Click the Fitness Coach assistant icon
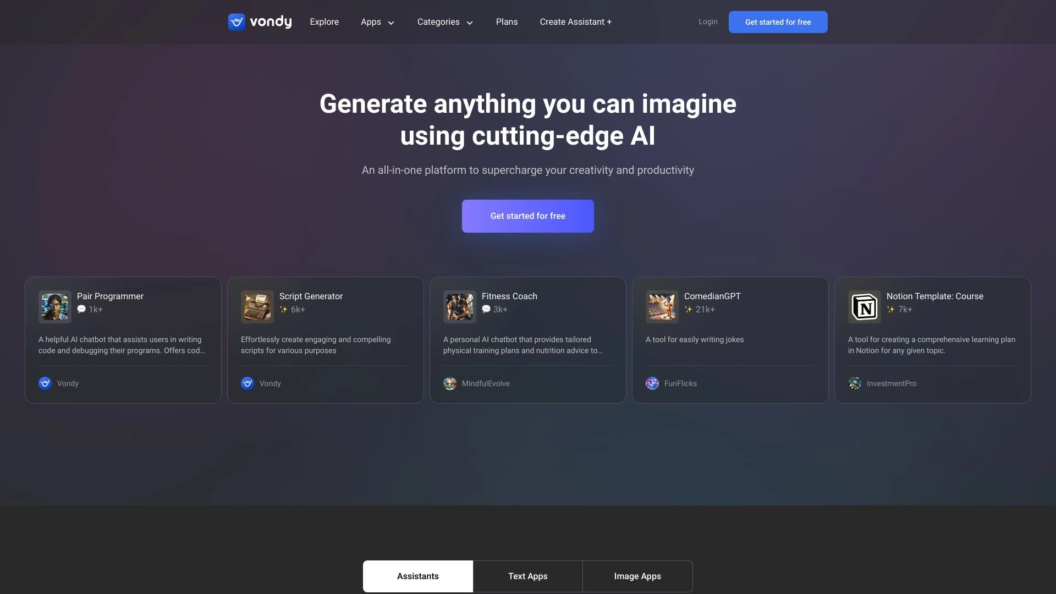This screenshot has height=594, width=1056. tap(459, 306)
